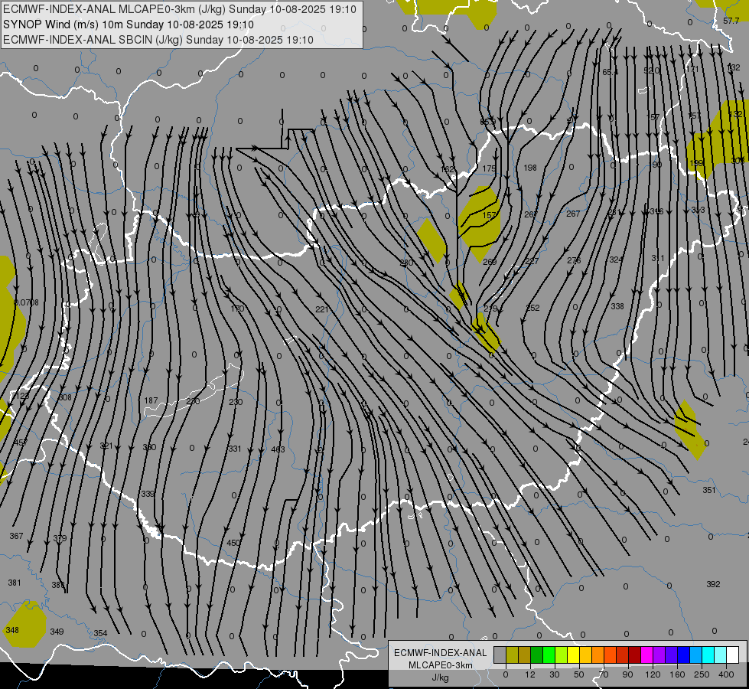Screen dimensions: 749x689
Task: Click the J/kg unit label in legend
Action: 441,678
